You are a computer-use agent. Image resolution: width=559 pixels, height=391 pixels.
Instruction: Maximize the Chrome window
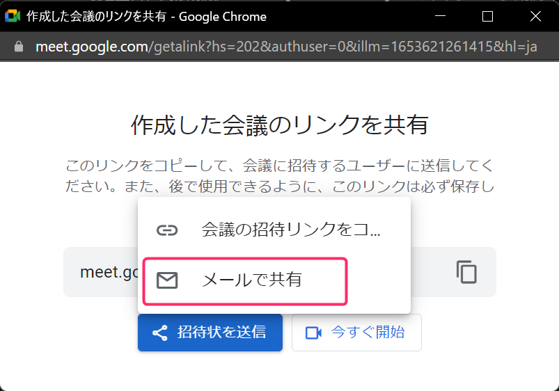click(487, 17)
